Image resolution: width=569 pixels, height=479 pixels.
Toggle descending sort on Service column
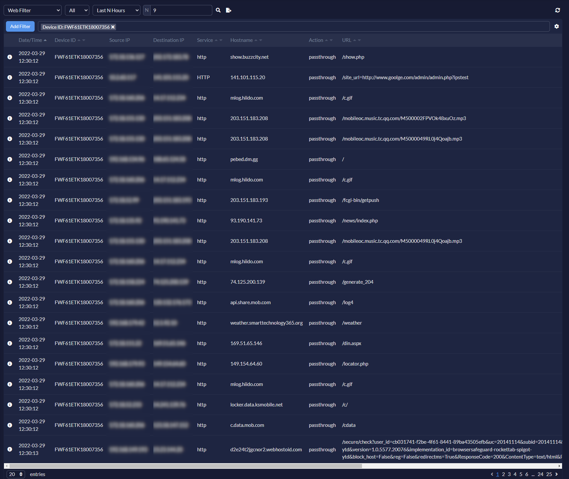[221, 41]
